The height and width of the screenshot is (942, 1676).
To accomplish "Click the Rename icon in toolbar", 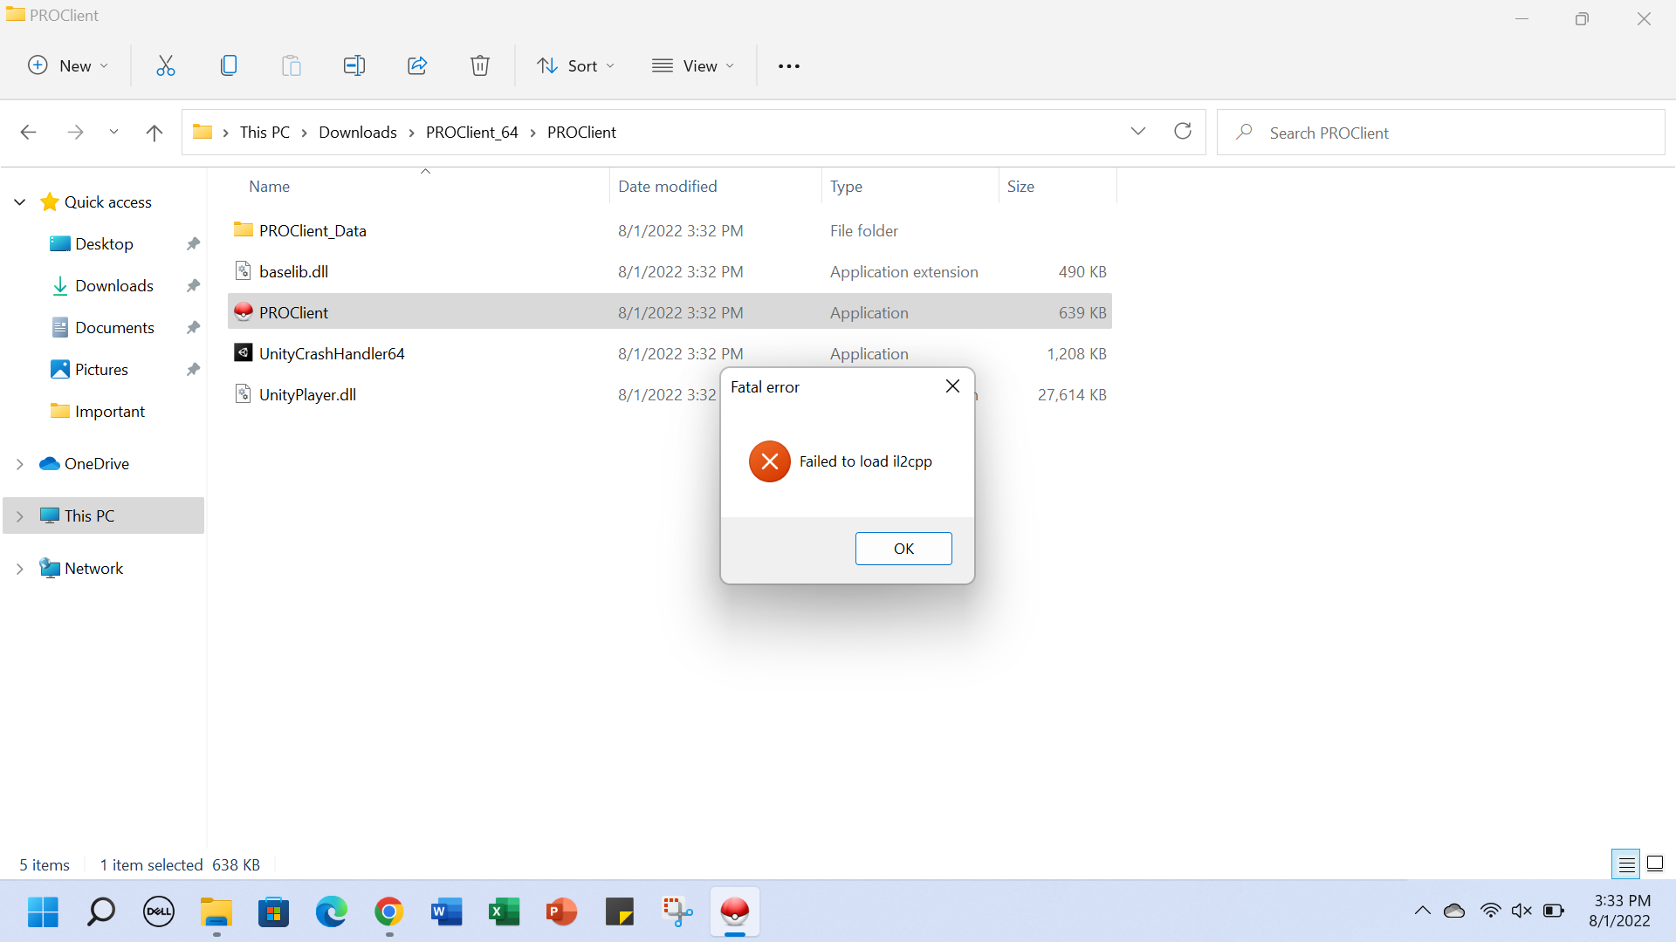I will coord(354,65).
